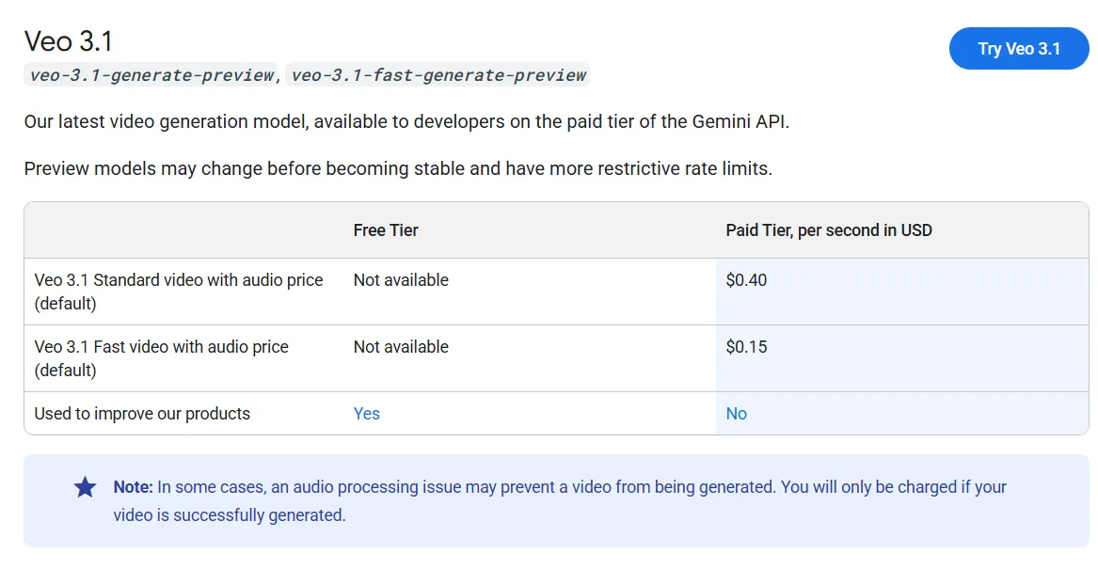Click Not available in the Fast video row
The width and height of the screenshot is (1098, 569).
401,347
